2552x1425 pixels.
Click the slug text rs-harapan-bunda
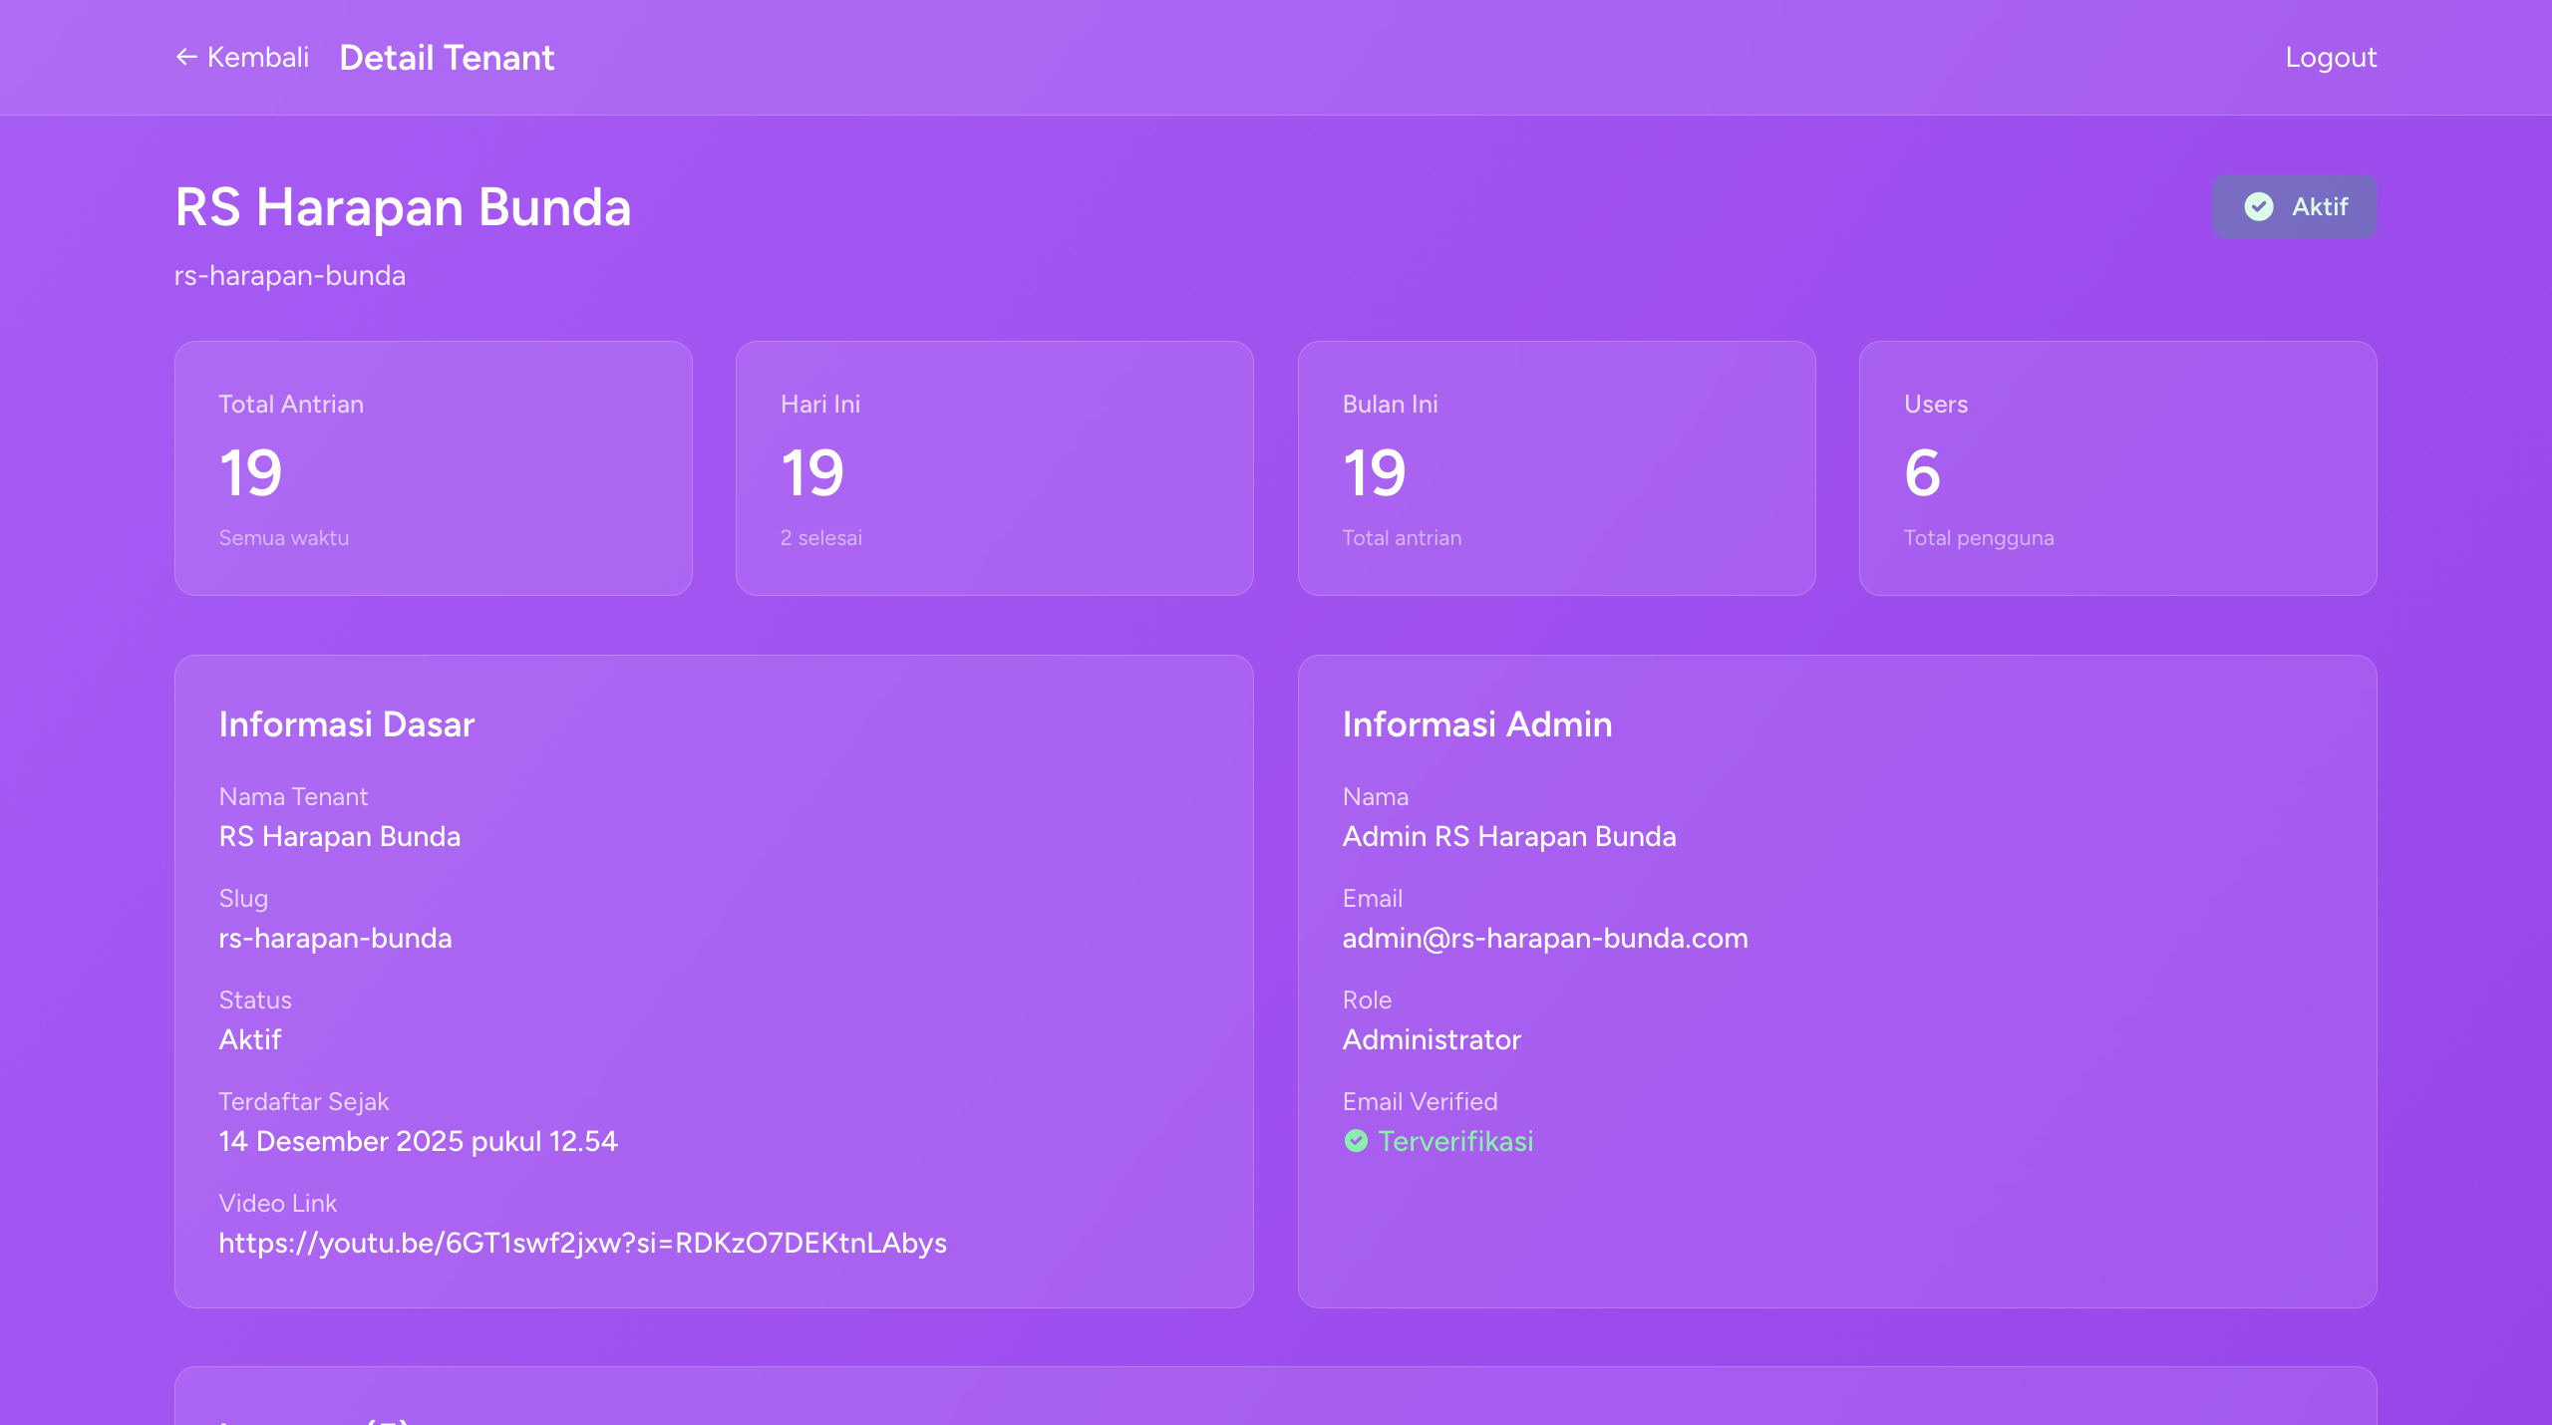tap(335, 938)
